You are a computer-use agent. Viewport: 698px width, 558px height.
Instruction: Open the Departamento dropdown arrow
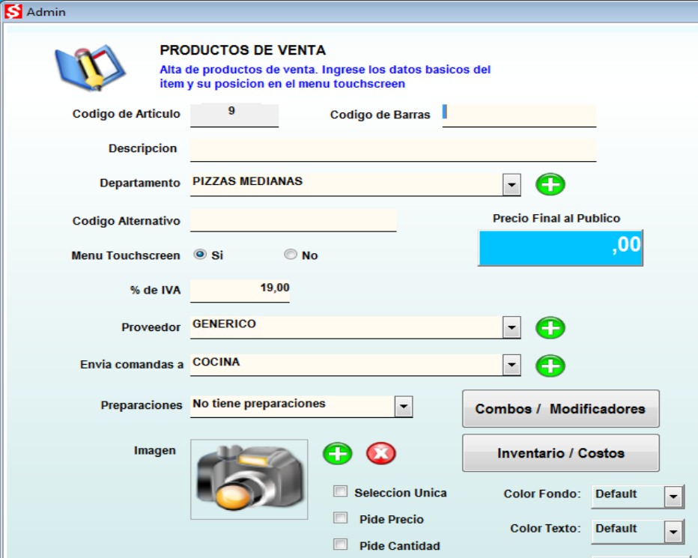coord(512,184)
